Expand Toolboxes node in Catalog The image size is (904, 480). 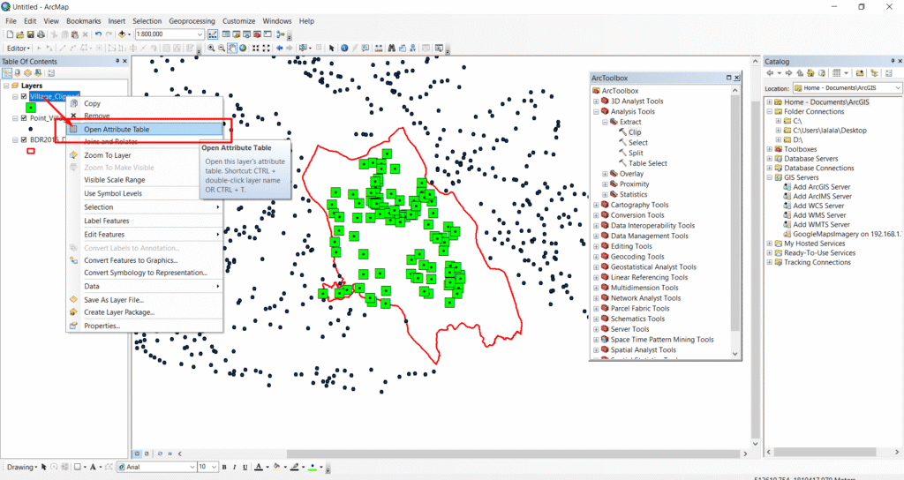click(769, 149)
